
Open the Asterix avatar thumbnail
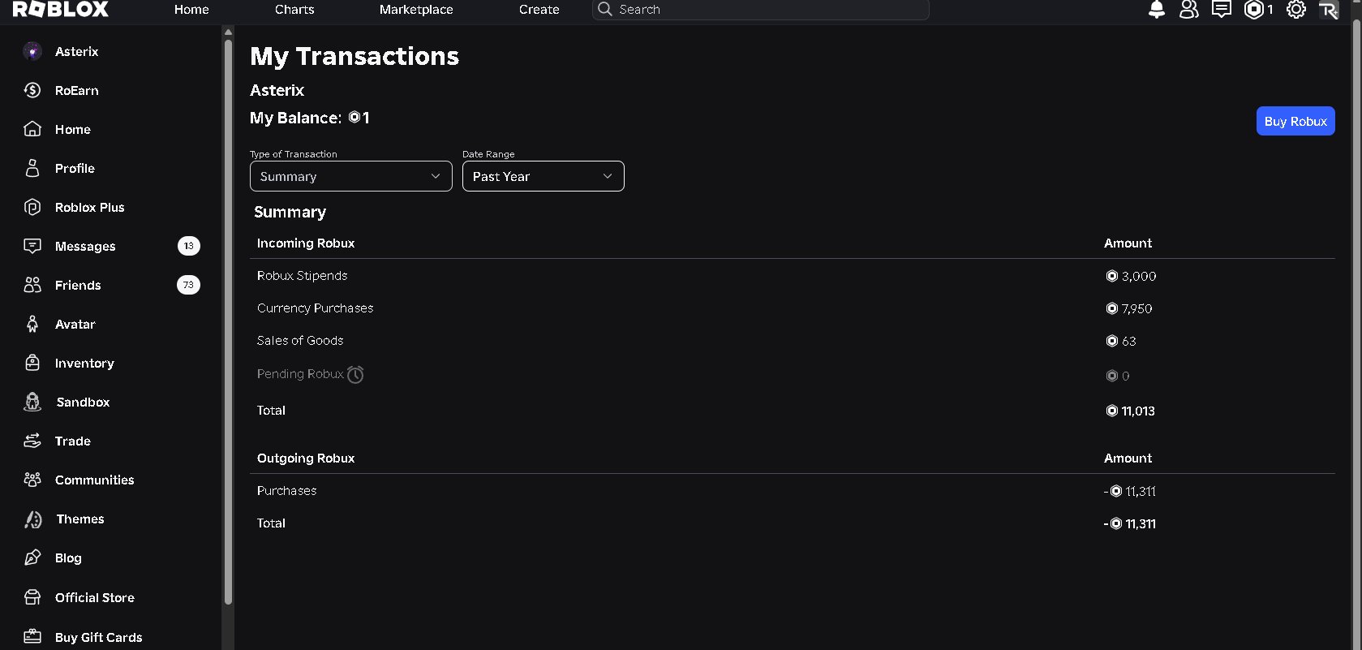tap(32, 51)
